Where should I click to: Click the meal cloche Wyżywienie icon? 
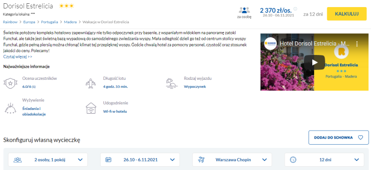click(11, 108)
